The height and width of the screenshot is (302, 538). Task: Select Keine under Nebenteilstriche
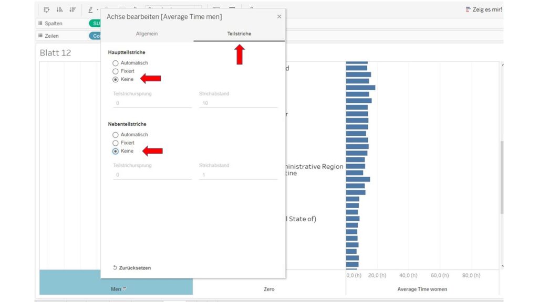click(x=115, y=151)
